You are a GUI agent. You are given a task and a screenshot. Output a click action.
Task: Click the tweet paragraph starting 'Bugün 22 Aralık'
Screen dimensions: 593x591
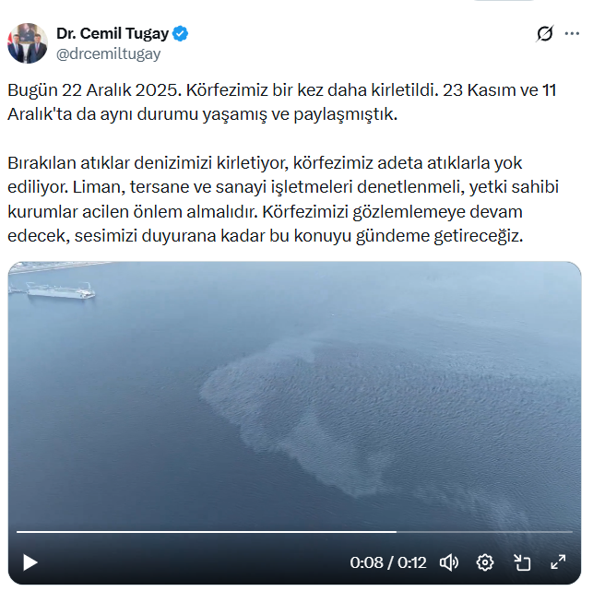[282, 102]
